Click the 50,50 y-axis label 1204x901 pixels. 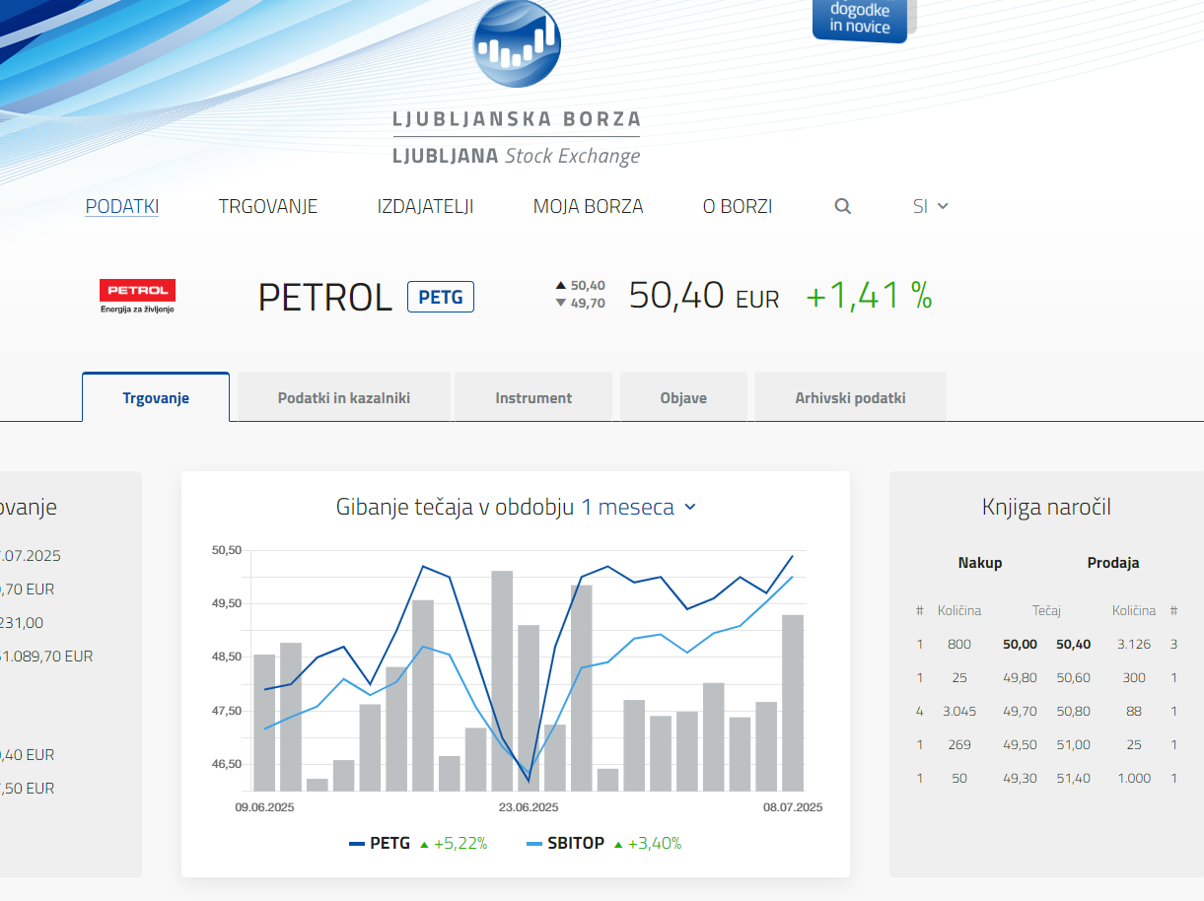point(227,550)
